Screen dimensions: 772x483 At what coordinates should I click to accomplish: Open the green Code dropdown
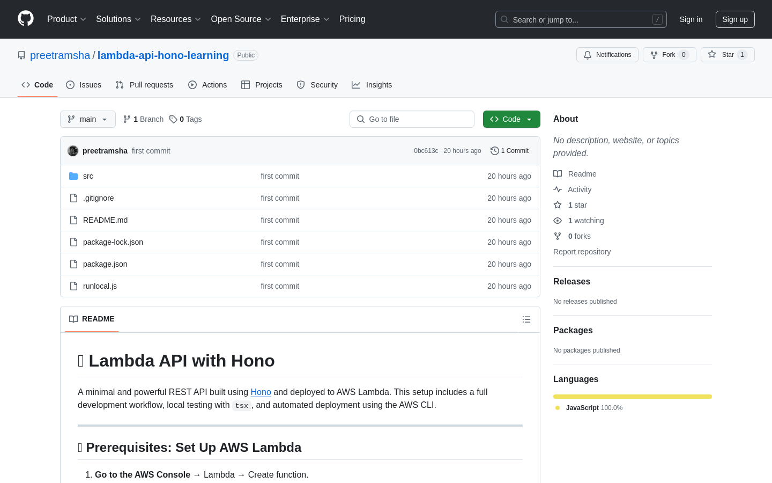click(x=511, y=119)
